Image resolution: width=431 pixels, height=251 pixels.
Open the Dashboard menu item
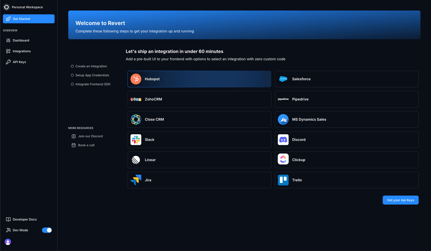(29, 40)
